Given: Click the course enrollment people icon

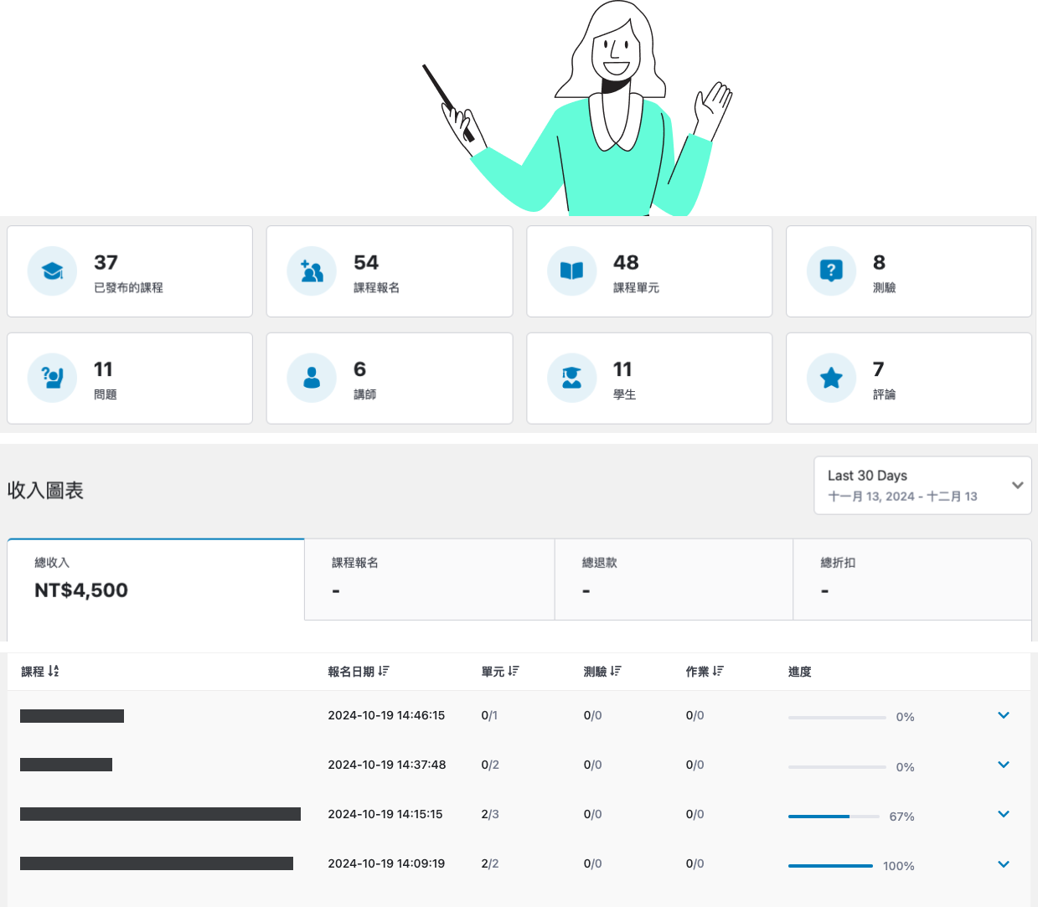Looking at the screenshot, I should pyautogui.click(x=312, y=271).
